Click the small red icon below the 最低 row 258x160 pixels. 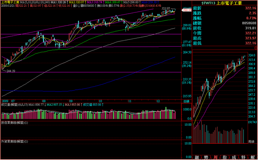tap(256, 48)
